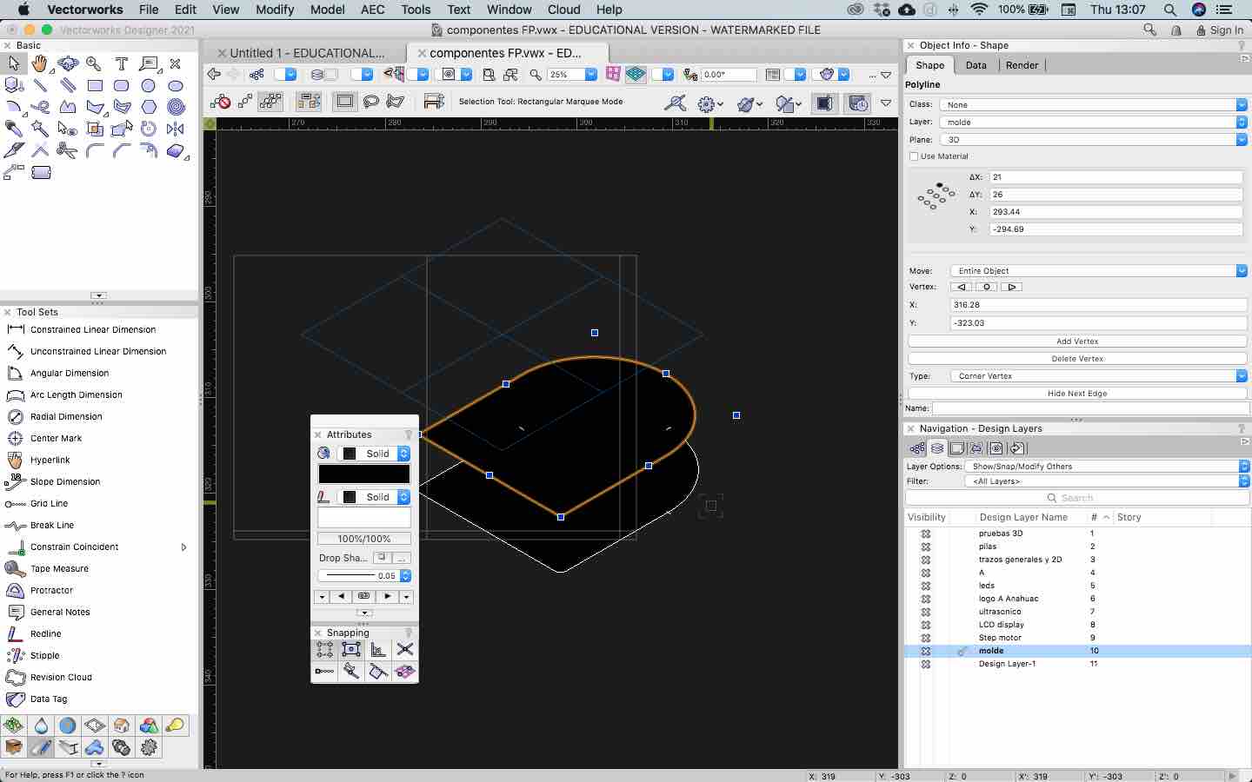Click the previous vertex arrow button

[x=962, y=287]
